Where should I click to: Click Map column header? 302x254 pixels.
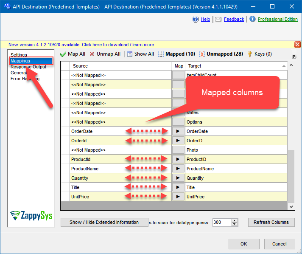coord(178,66)
